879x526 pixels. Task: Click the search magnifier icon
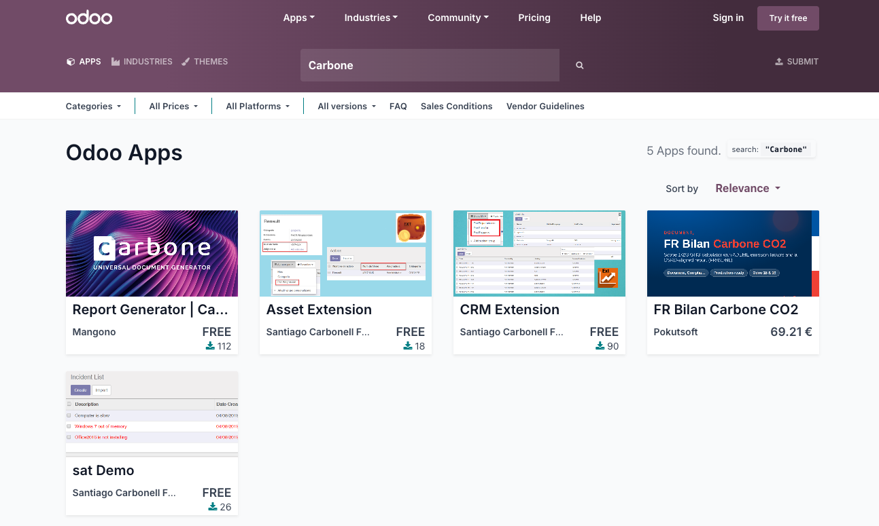[x=580, y=65]
